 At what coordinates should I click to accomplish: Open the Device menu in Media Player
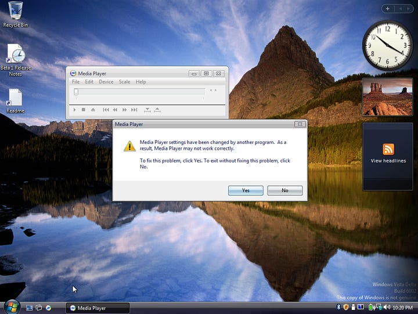point(106,82)
